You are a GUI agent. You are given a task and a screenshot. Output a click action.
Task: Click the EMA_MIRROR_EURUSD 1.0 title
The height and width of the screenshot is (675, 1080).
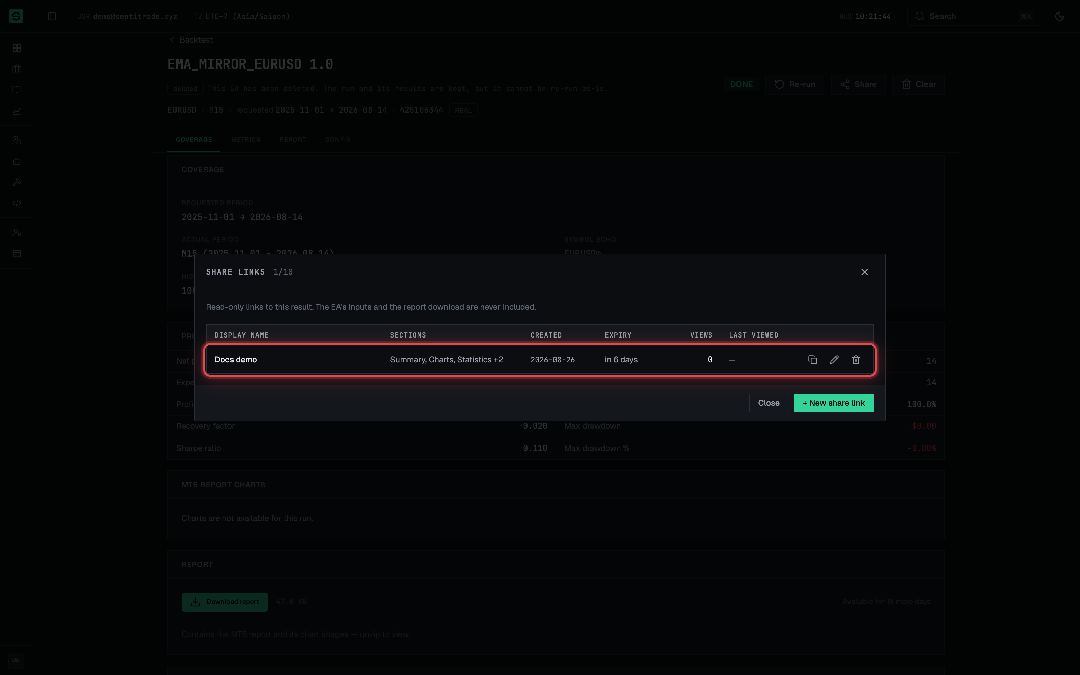tap(250, 64)
